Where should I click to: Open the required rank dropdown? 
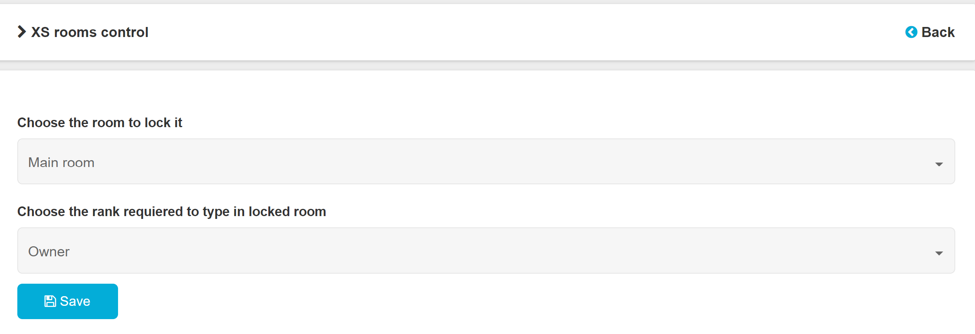[486, 251]
